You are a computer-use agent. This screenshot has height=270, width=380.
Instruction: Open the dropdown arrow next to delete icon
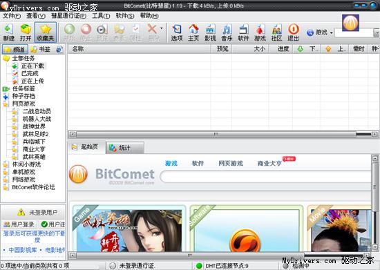pyautogui.click(x=162, y=29)
